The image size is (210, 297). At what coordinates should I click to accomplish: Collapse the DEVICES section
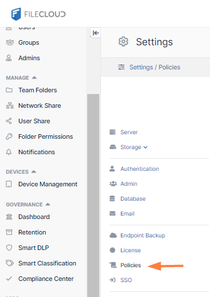click(34, 171)
